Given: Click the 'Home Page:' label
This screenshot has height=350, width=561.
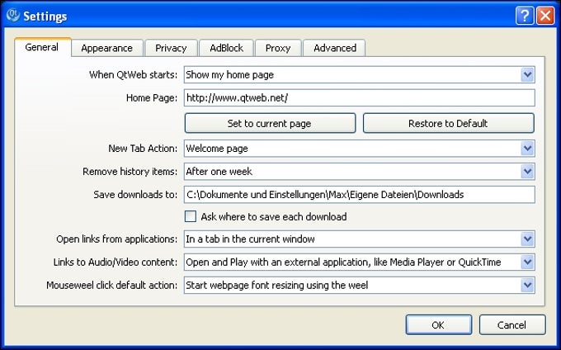Looking at the screenshot, I should pos(152,97).
